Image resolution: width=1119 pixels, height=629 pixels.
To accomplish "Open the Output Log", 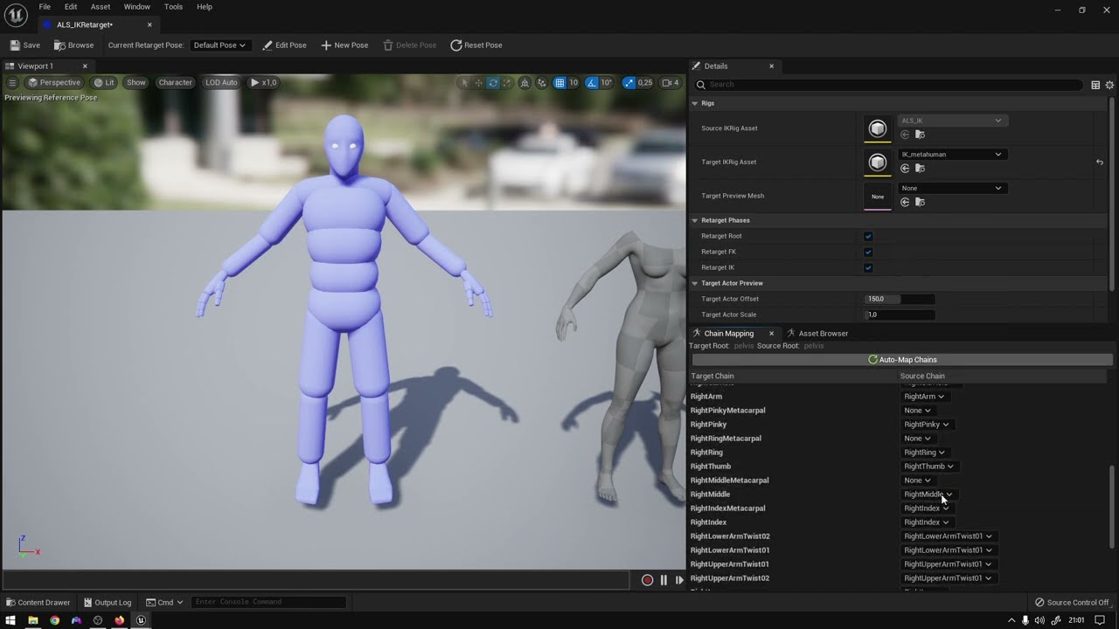I will point(108,602).
